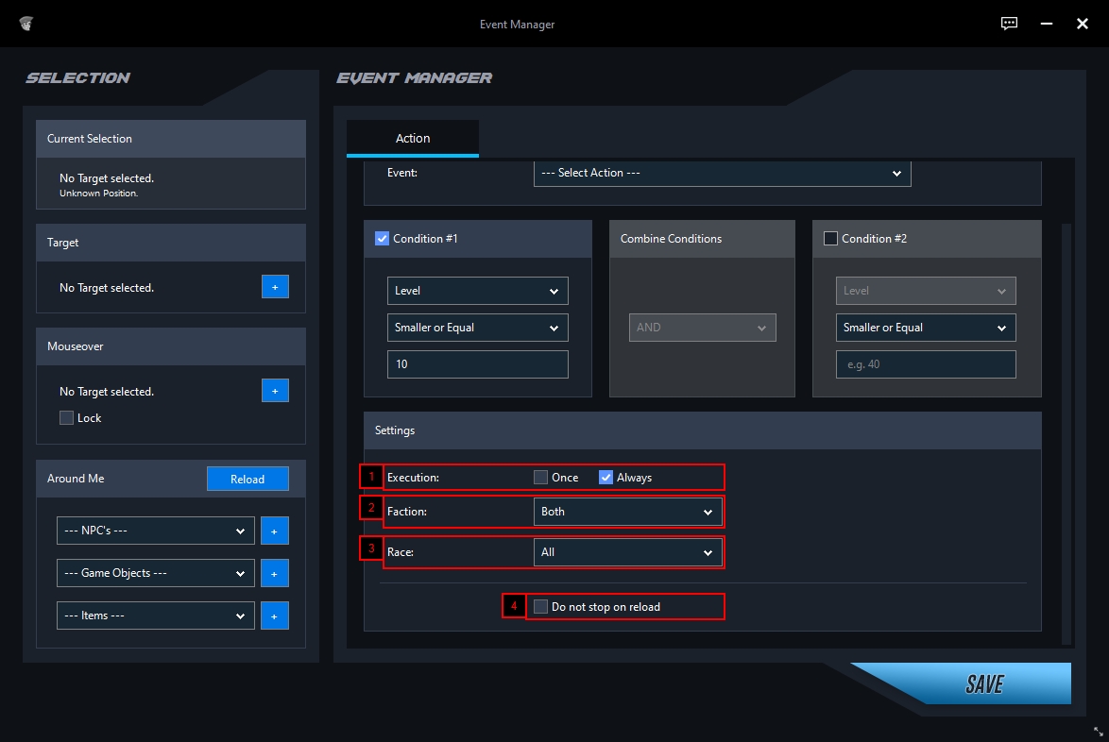
Task: Click the Condition #1 value field containing 10
Action: (477, 364)
